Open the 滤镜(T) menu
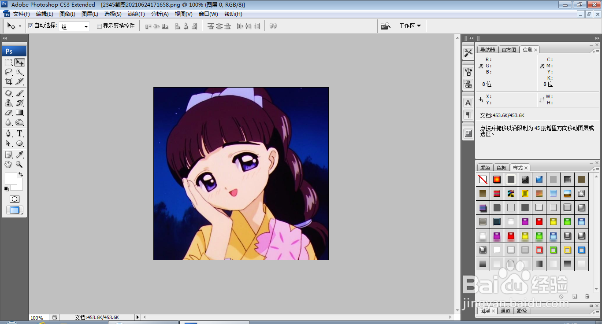 click(136, 14)
